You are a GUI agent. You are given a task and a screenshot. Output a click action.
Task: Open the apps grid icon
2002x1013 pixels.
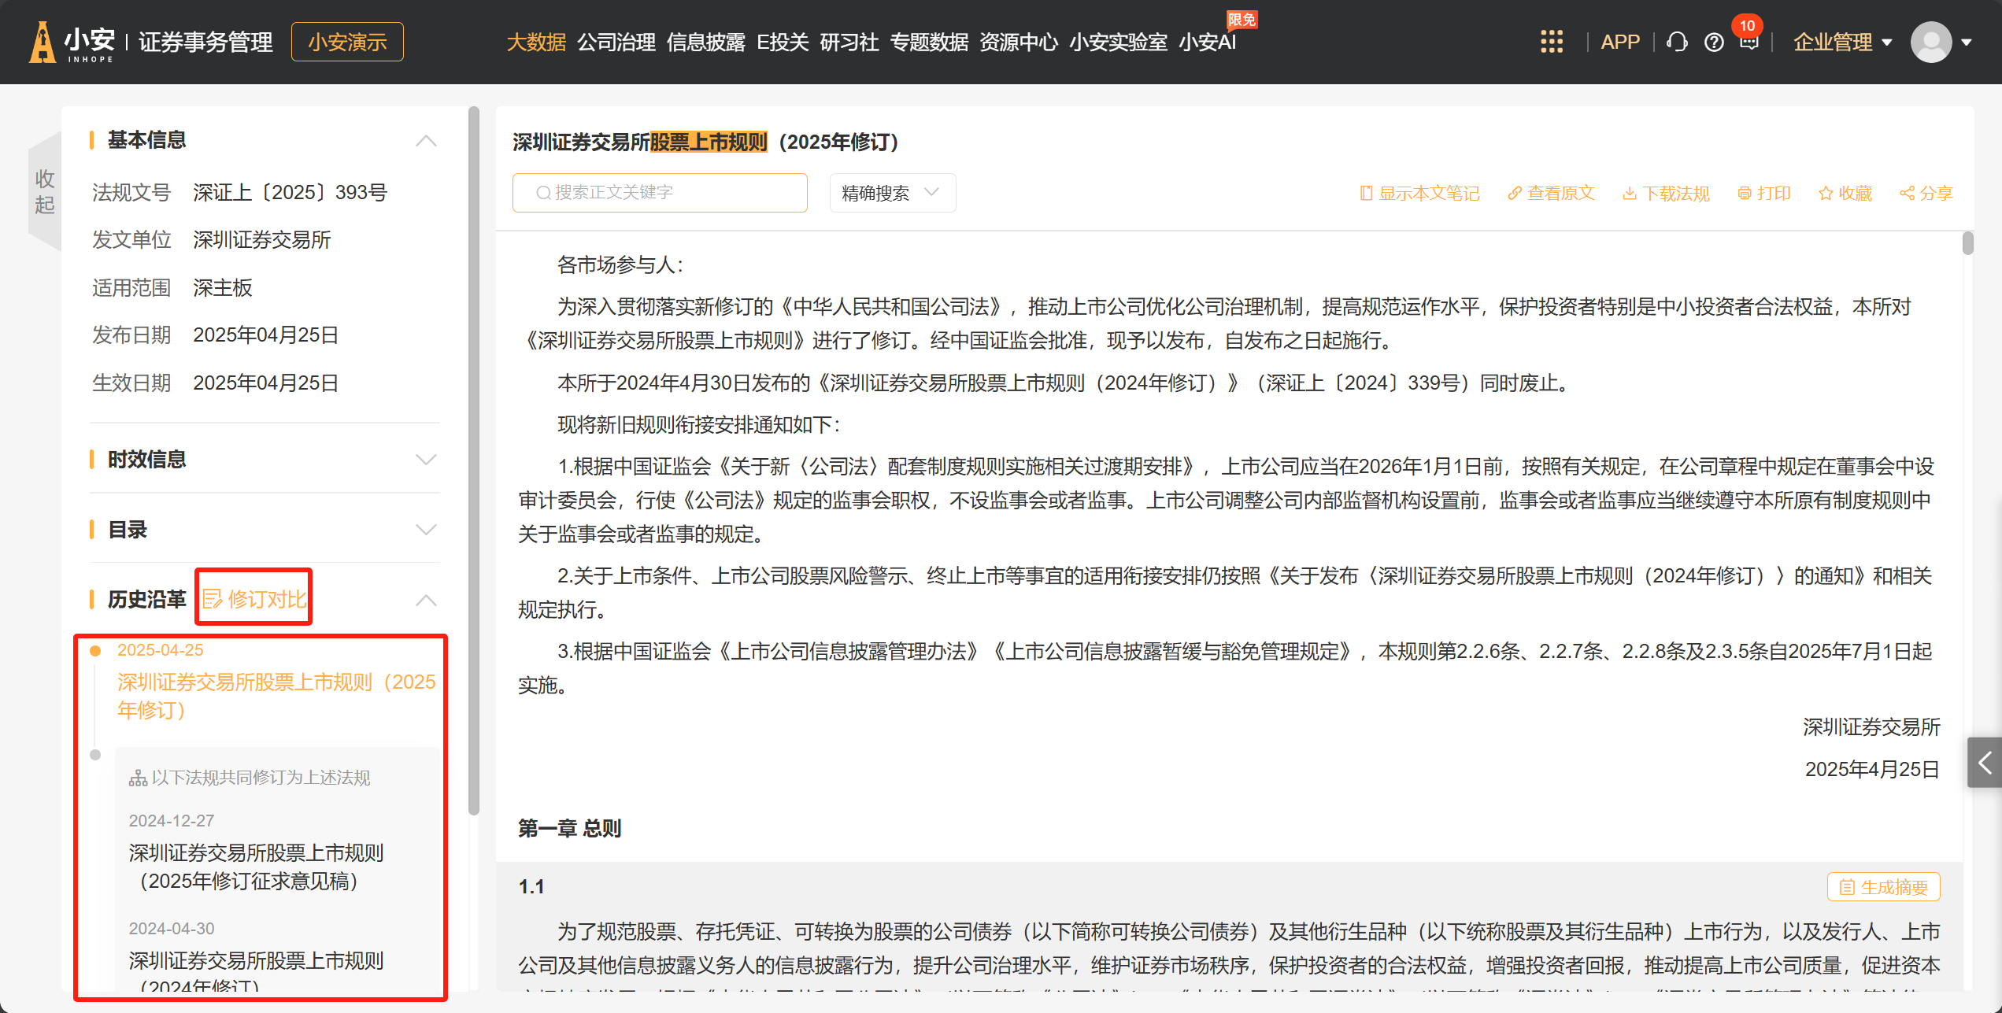click(x=1551, y=42)
